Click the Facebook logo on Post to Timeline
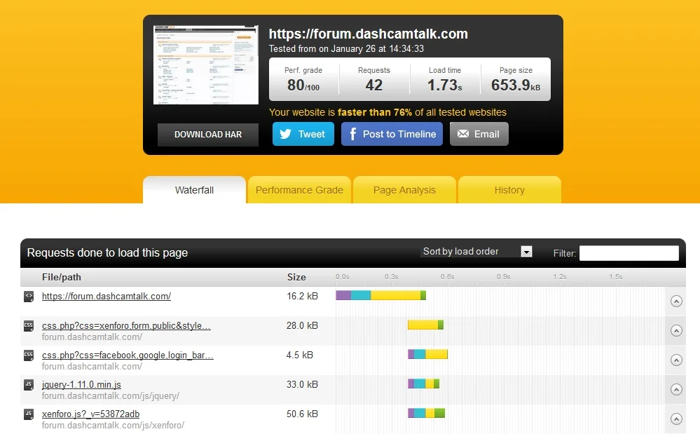This screenshot has width=700, height=434. coord(352,134)
